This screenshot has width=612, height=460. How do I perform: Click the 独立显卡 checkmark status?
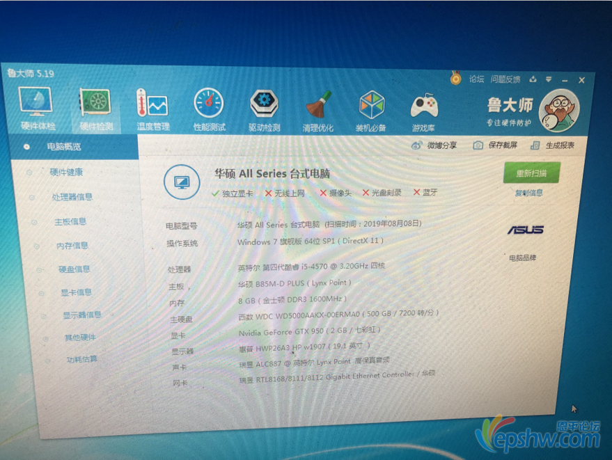point(233,193)
